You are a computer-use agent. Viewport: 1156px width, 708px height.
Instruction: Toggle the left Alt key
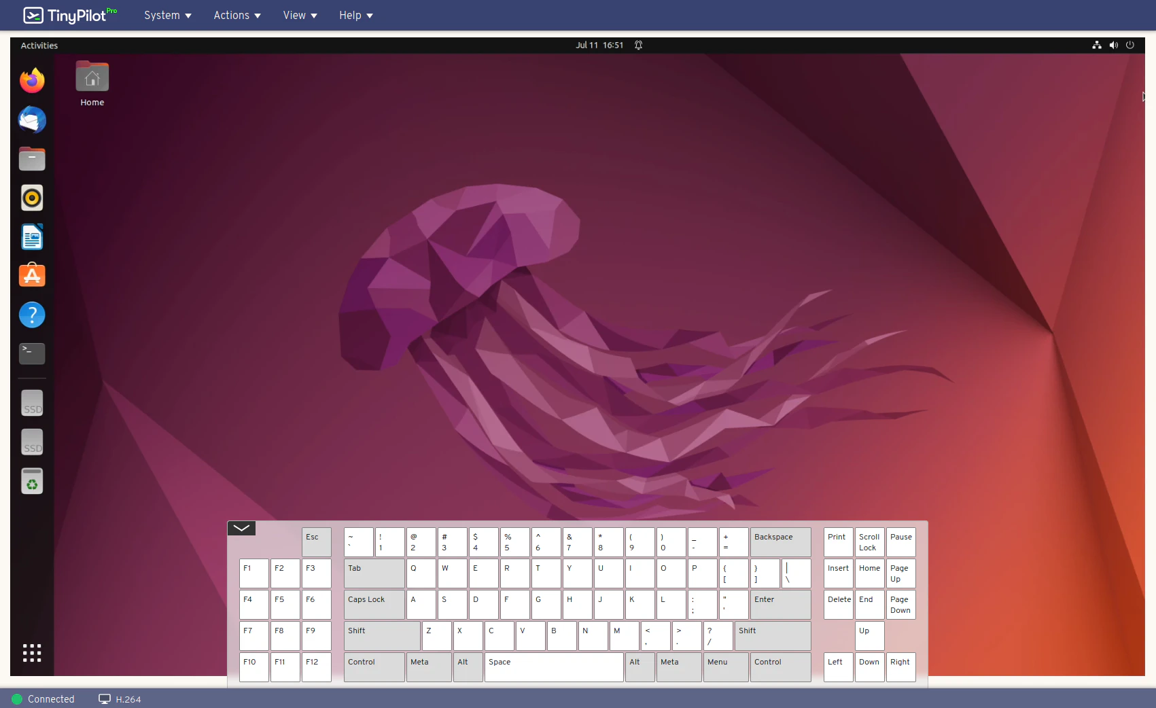[468, 667]
